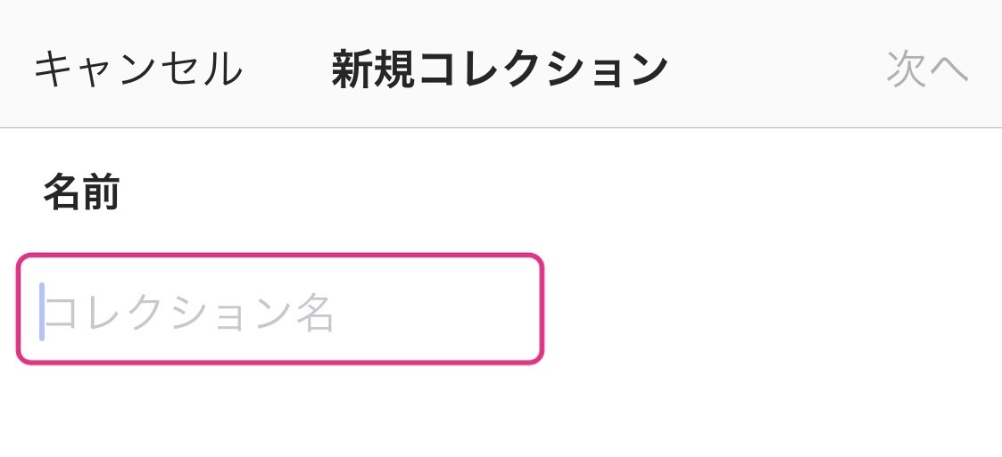Select the header title 新規コレクション

(x=500, y=69)
